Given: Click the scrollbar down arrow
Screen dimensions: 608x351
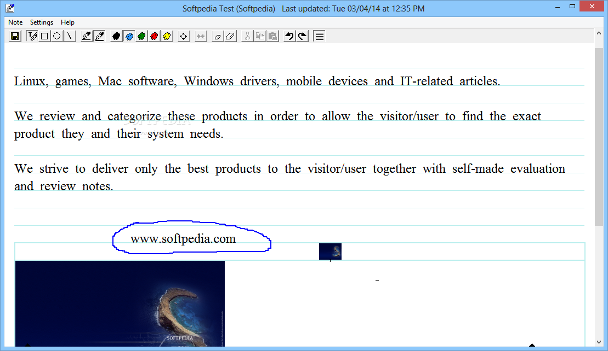Looking at the screenshot, I should 599,342.
